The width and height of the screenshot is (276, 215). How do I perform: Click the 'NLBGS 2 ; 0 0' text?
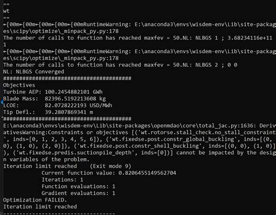point(216,65)
